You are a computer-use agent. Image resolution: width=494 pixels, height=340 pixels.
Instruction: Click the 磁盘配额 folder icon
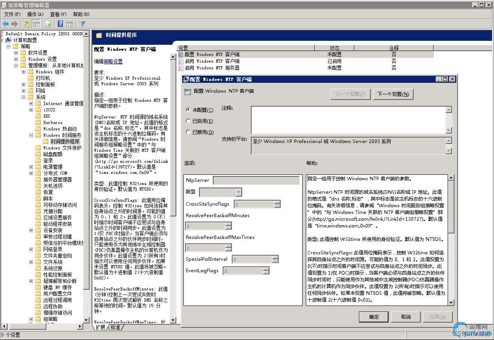(x=38, y=154)
